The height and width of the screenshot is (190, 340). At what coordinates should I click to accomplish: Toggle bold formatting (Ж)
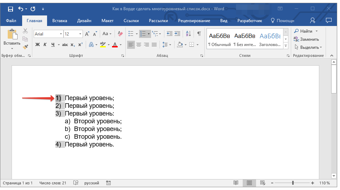point(38,45)
